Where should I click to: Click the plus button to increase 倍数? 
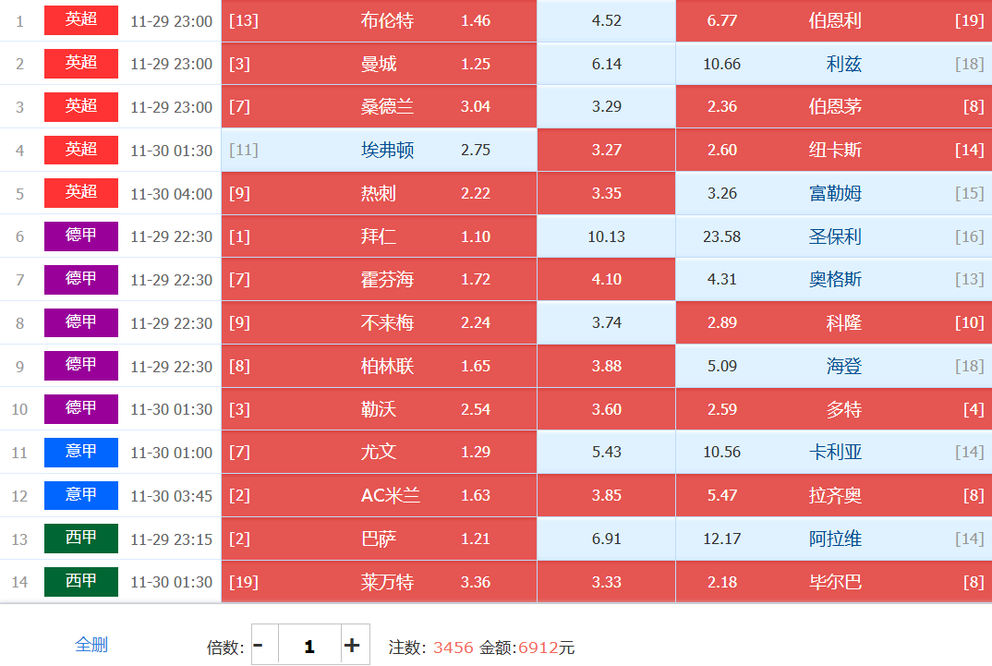(352, 646)
